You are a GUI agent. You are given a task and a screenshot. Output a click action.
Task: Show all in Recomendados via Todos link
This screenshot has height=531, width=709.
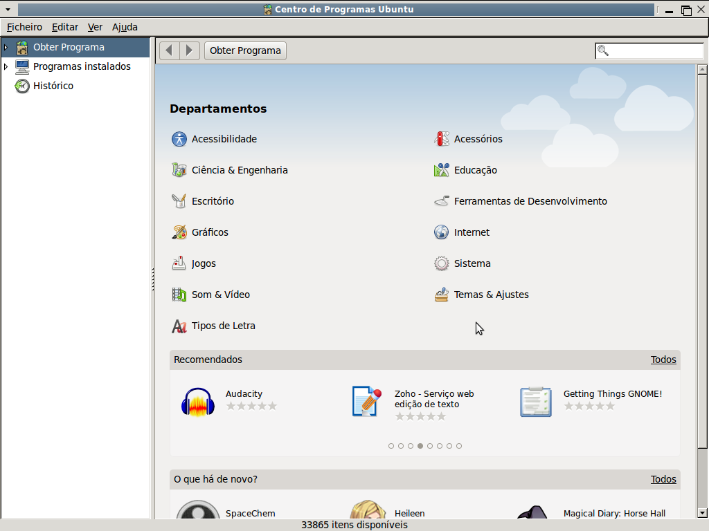663,360
